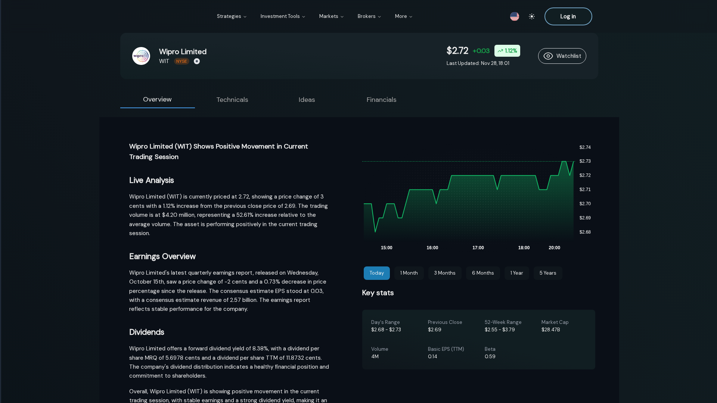Click the US flag language icon

[x=514, y=16]
